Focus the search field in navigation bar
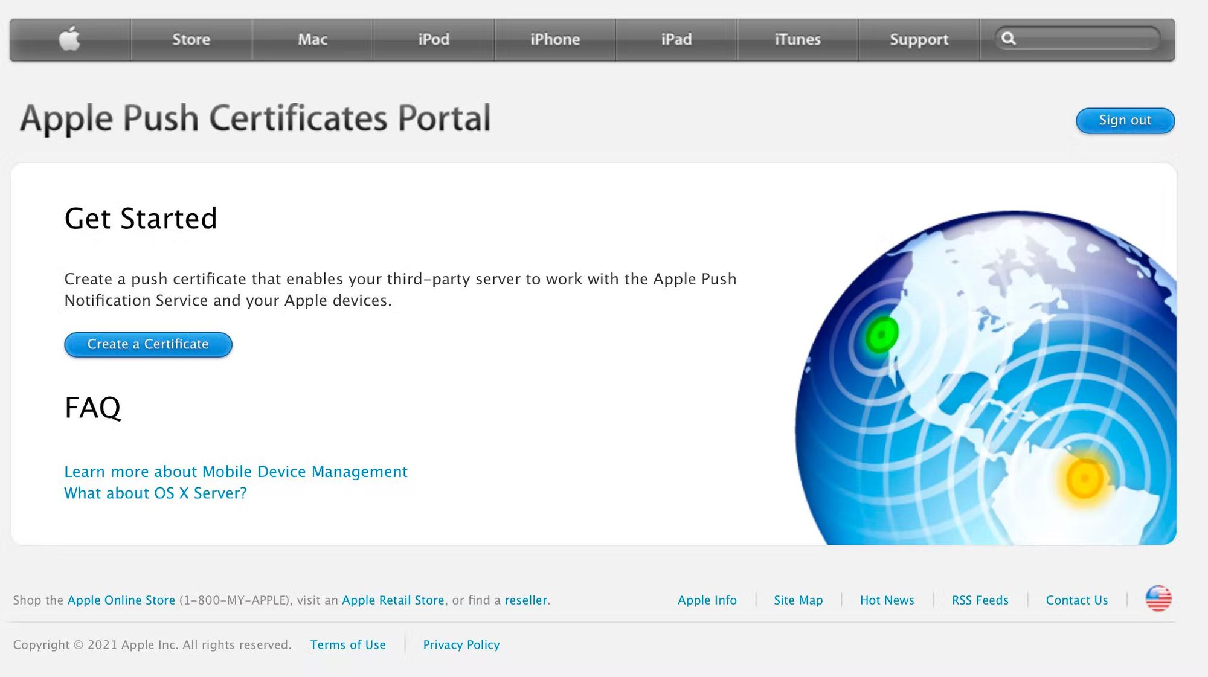Image resolution: width=1208 pixels, height=677 pixels. (1078, 39)
